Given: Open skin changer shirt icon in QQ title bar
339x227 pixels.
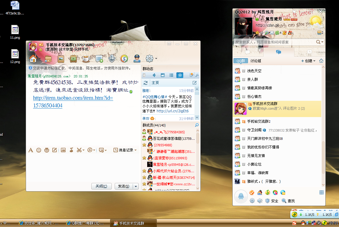Looking at the screenshot, I should 294,12.
